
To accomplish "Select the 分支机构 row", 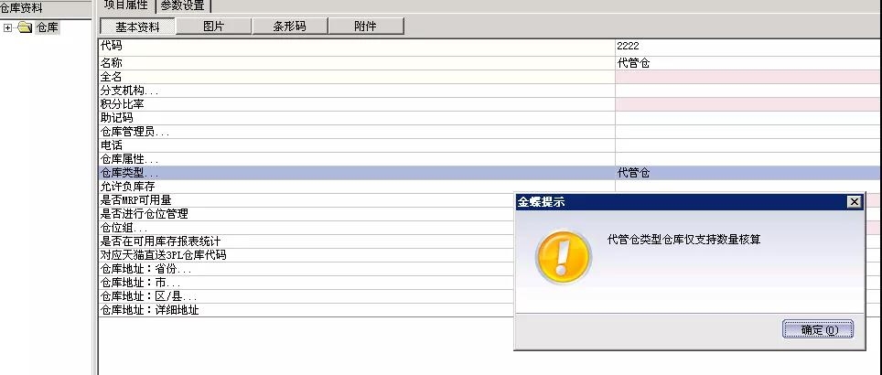I will [357, 91].
